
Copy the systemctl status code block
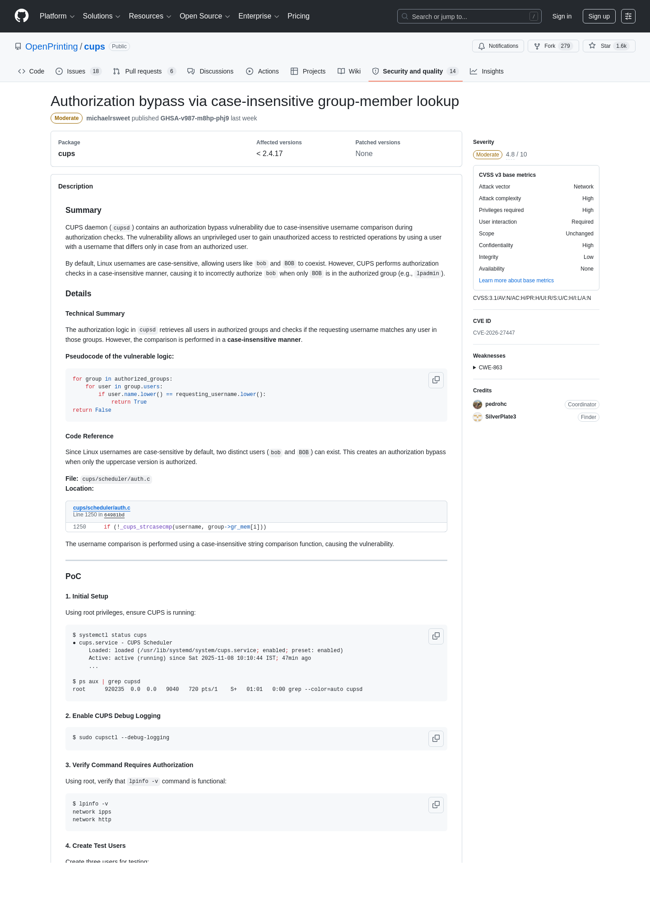[x=436, y=636]
